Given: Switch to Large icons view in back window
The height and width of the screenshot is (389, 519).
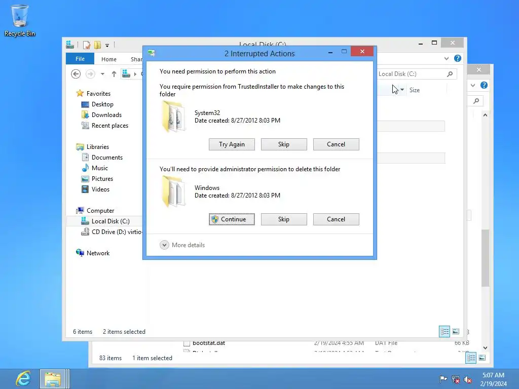Looking at the screenshot, I should pos(483,358).
